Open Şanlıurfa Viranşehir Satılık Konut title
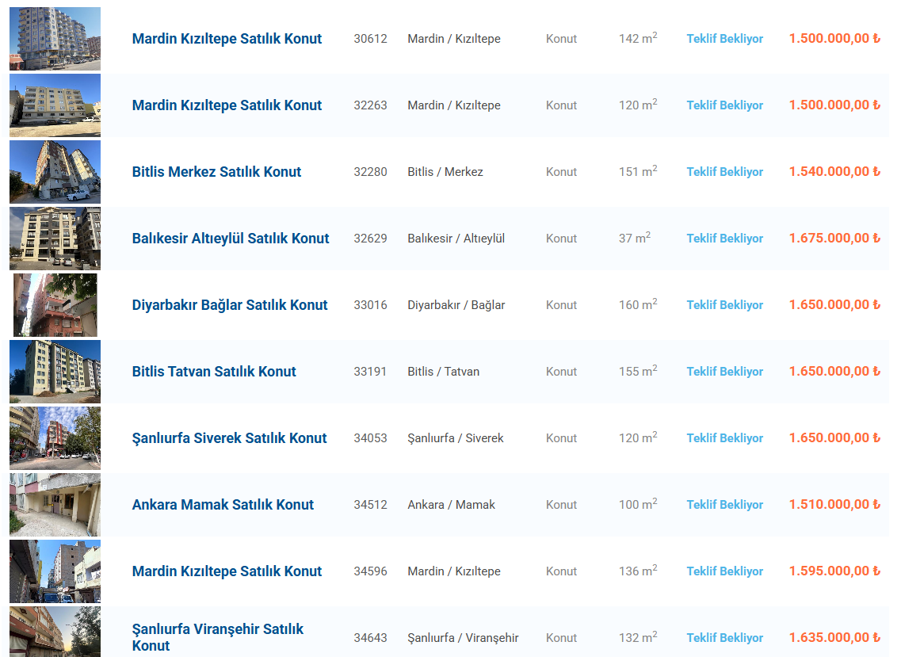The image size is (901, 657). tap(218, 637)
